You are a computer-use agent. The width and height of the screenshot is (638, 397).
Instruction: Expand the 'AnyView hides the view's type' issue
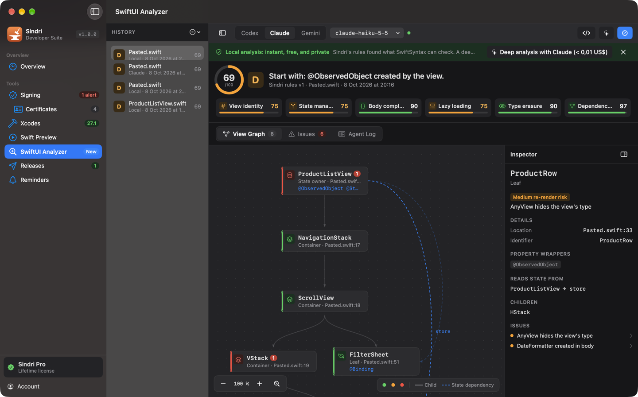coord(571,336)
